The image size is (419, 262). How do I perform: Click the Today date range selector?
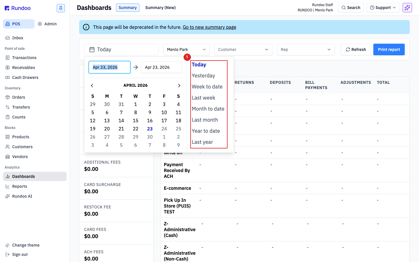pos(121,49)
